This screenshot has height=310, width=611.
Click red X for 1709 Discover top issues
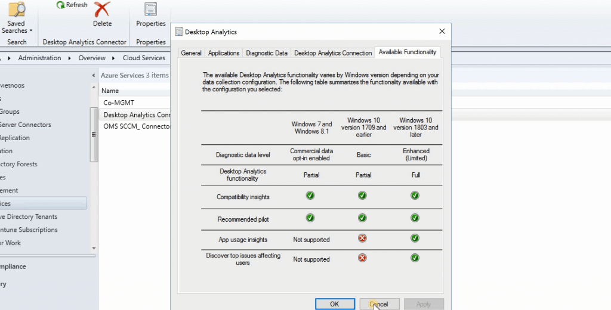coord(362,258)
